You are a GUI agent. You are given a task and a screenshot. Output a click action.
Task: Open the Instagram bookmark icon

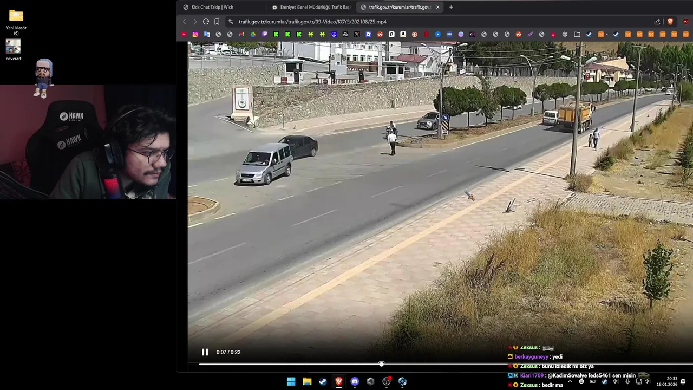click(195, 34)
